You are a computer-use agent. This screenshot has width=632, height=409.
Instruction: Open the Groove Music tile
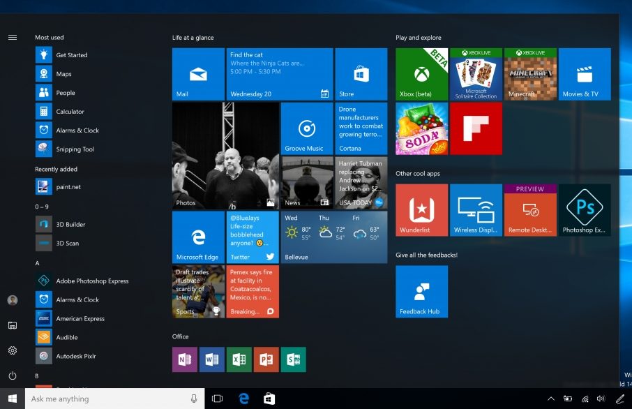point(306,128)
